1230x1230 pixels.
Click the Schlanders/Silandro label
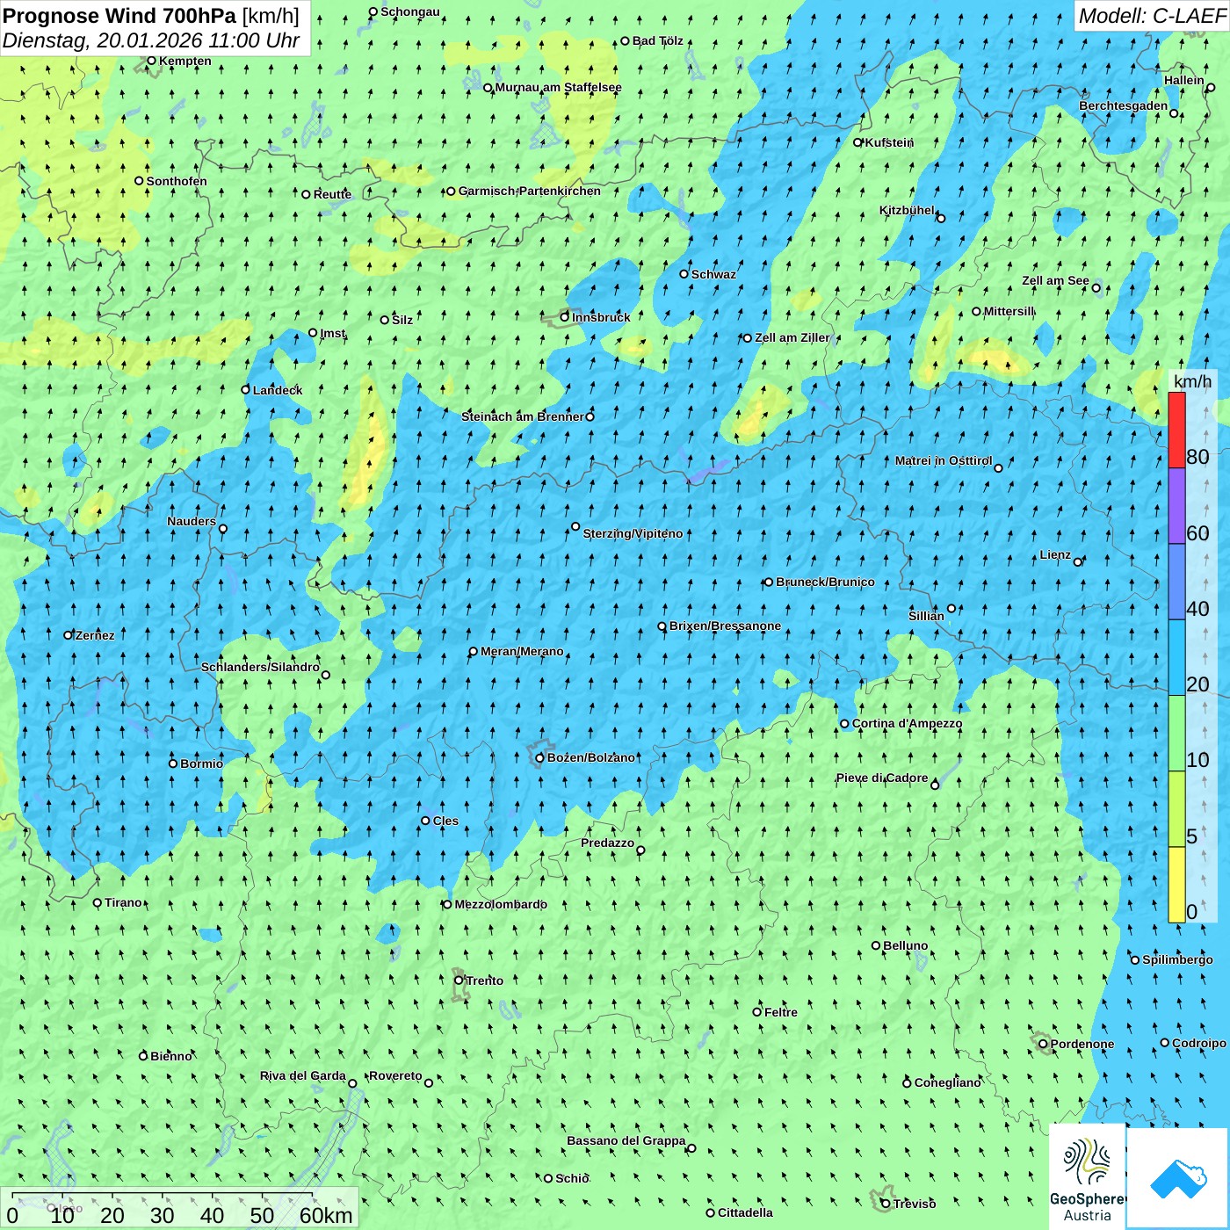(260, 667)
